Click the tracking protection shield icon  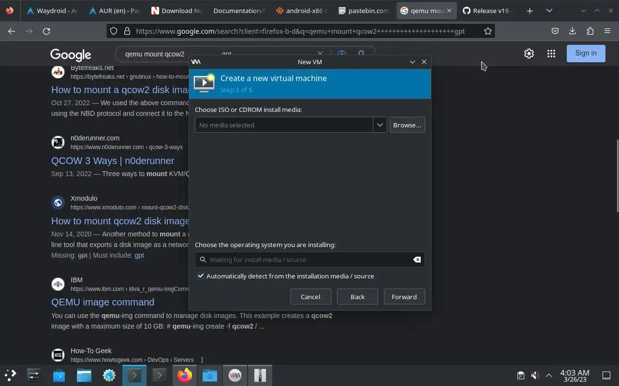coord(114,31)
